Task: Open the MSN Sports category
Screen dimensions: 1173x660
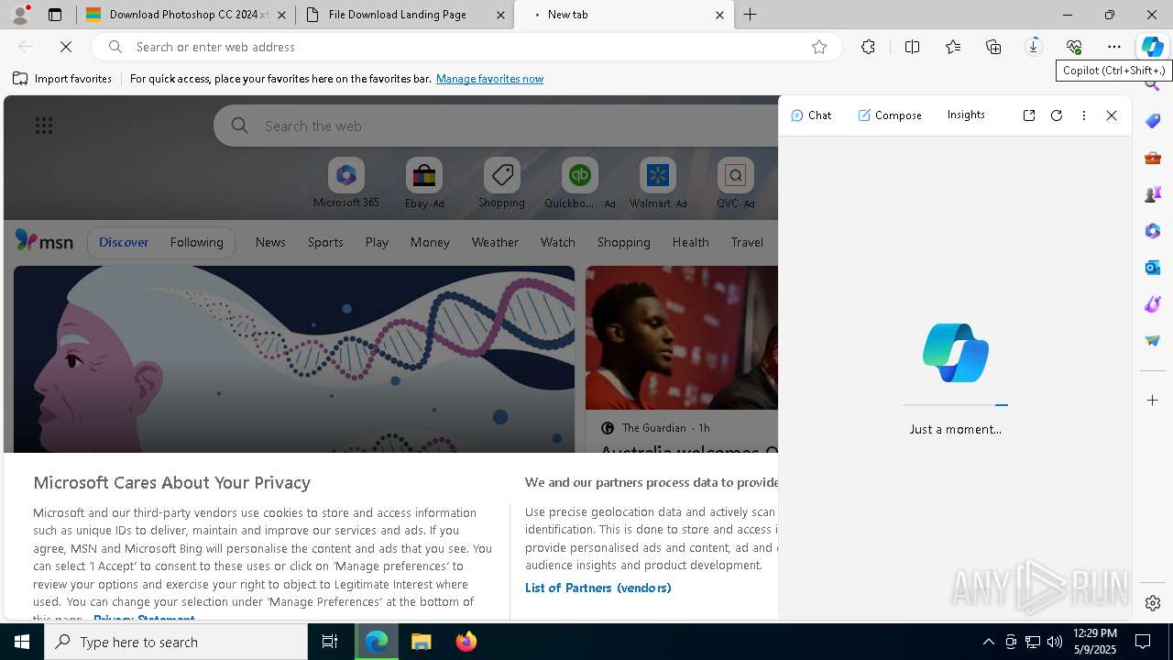Action: pyautogui.click(x=325, y=242)
